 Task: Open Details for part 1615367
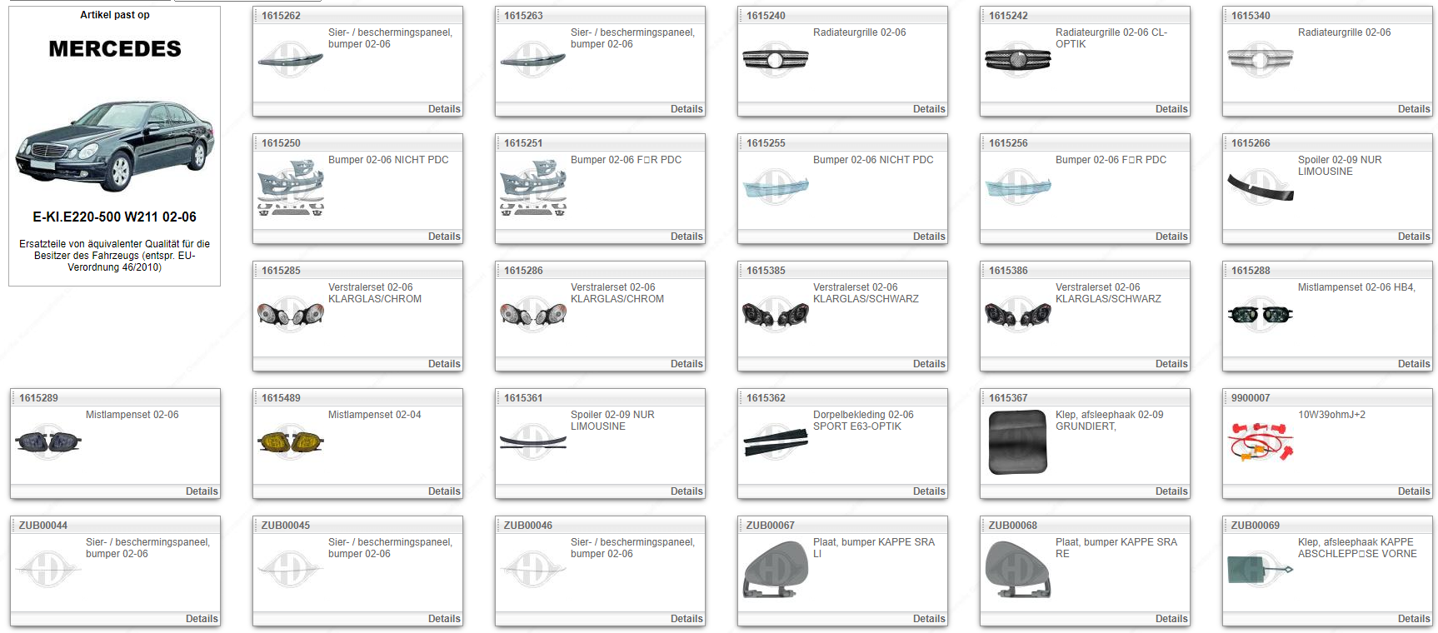point(1171,491)
